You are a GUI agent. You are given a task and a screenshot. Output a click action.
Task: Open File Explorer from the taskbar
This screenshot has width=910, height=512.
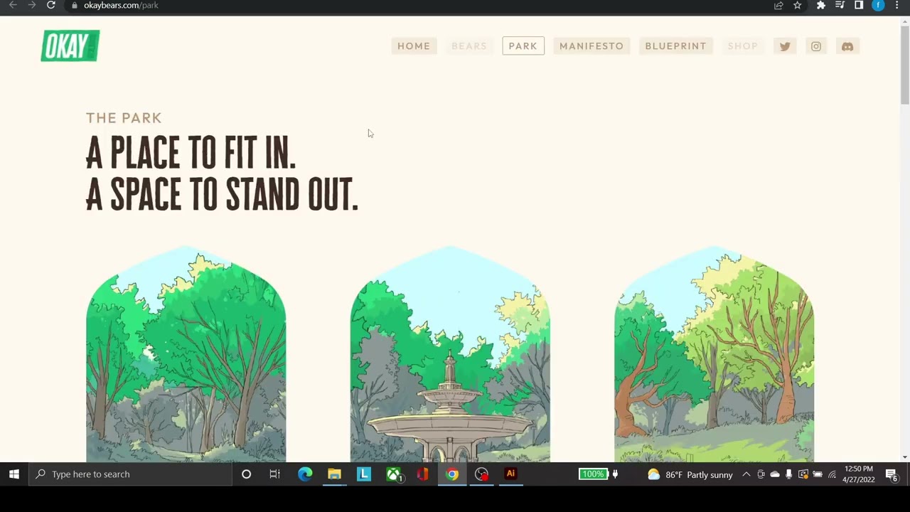(x=334, y=474)
